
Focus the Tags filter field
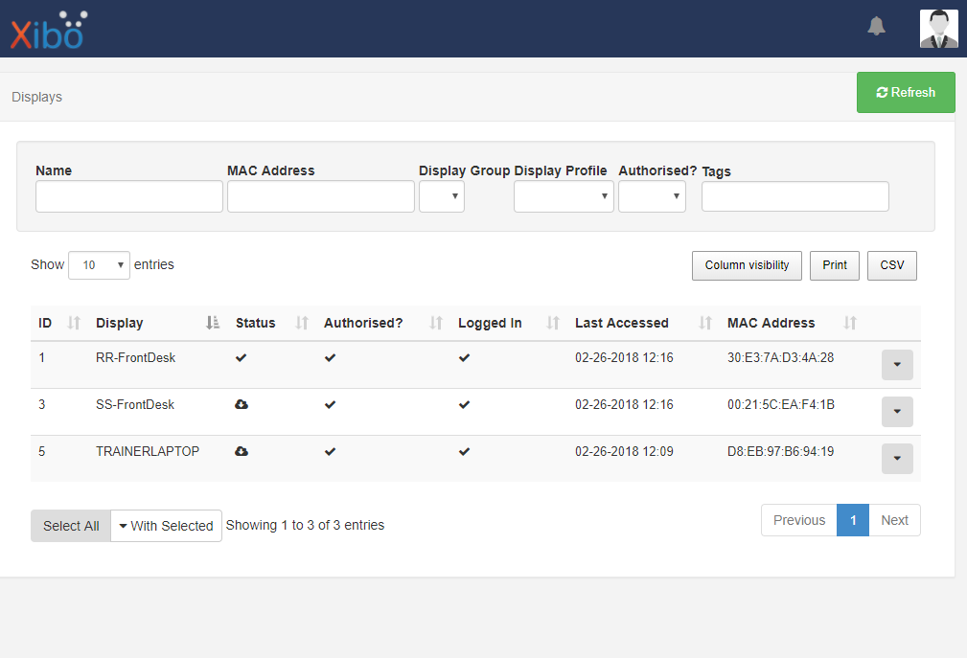(x=794, y=196)
